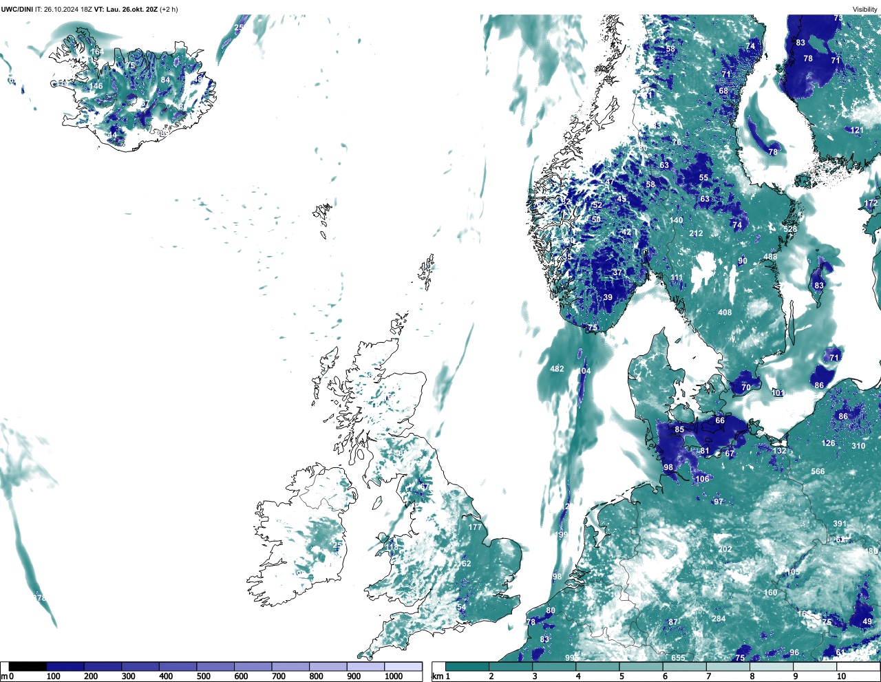Select the black 0–100 m legend swatch
Image resolution: width=881 pixels, height=682 pixels.
(28, 667)
